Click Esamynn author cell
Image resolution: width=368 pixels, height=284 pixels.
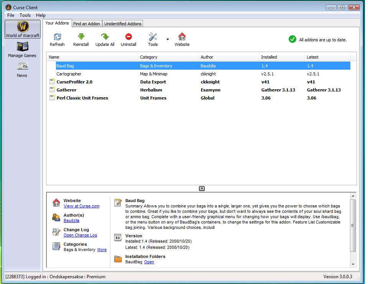[210, 90]
